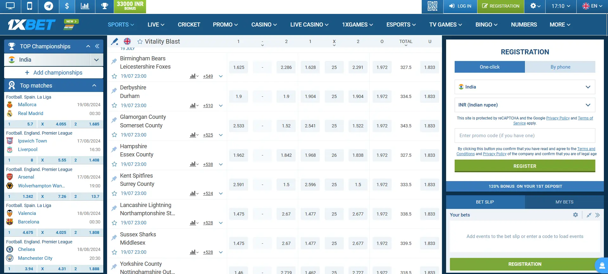Switch to the MY BETS tab
The height and width of the screenshot is (274, 608).
(564, 202)
